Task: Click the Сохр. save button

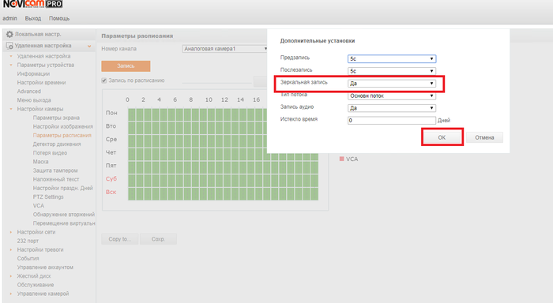Action: (x=158, y=239)
